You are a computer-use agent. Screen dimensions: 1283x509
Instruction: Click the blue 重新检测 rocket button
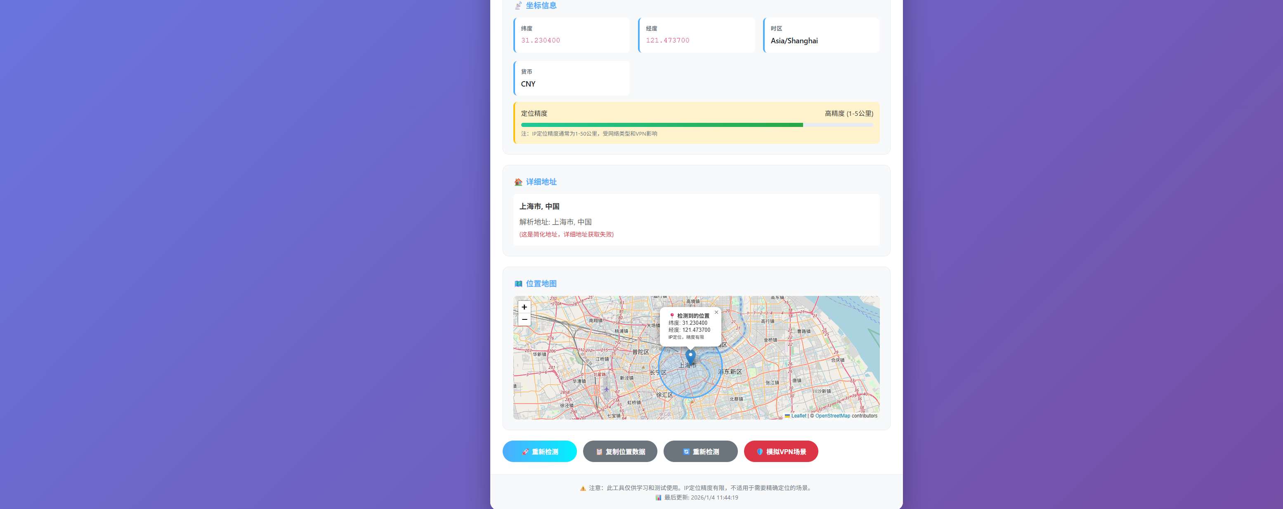[539, 451]
